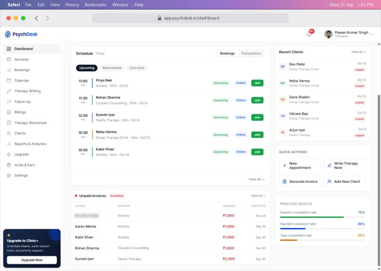Open the Settings gear icon
The width and height of the screenshot is (381, 271).
[9, 176]
